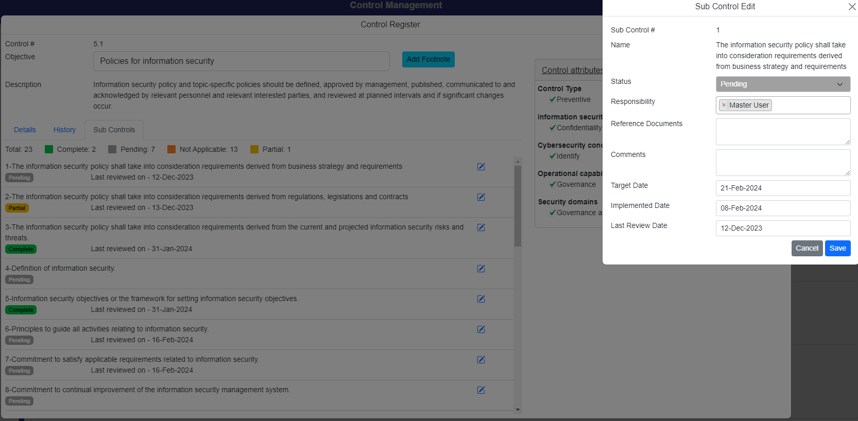858x421 pixels.
Task: Select the Sub Controls tab
Action: pyautogui.click(x=114, y=130)
